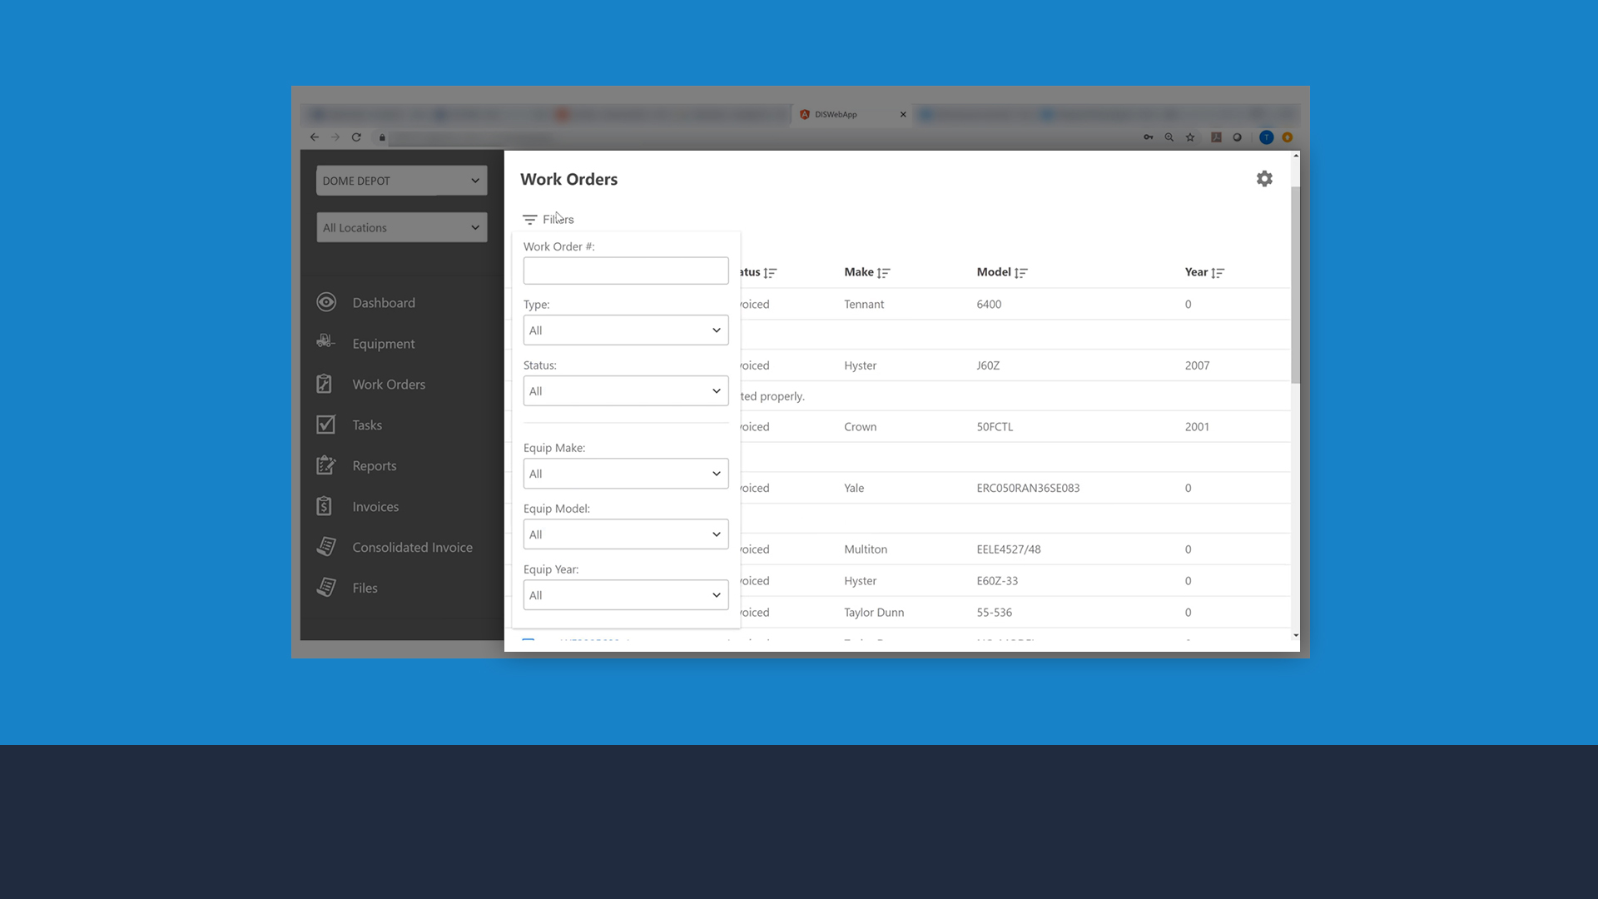Click the Files icon in sidebar

[326, 588]
